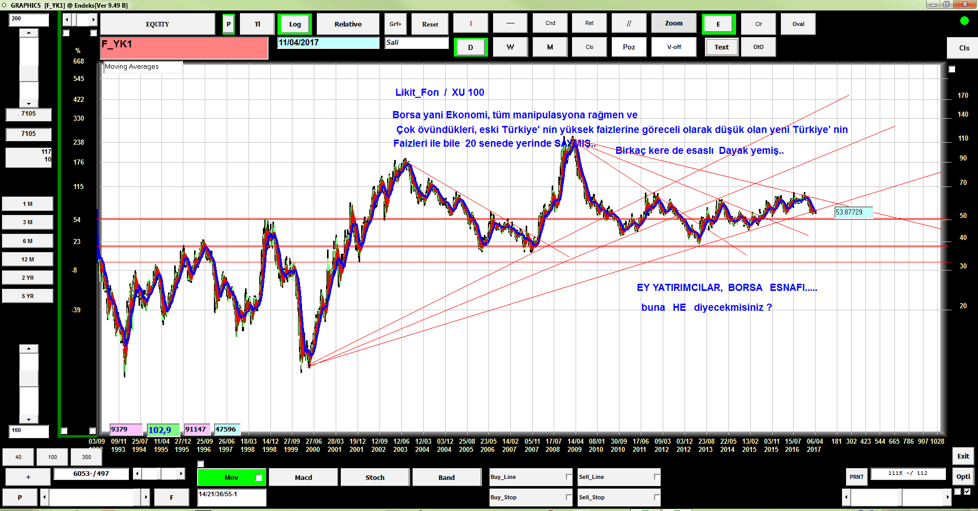This screenshot has height=511, width=978.
Task: Click the Exit button
Action: [963, 456]
